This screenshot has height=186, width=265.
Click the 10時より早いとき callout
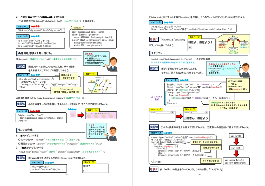(211, 148)
